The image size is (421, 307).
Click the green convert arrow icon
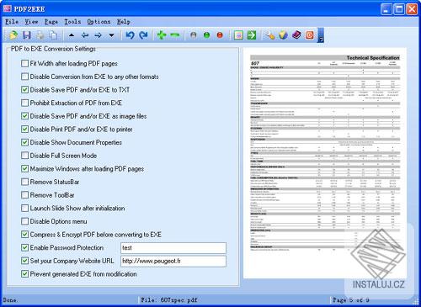pyautogui.click(x=252, y=35)
